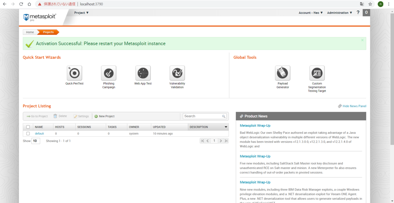The image size is (394, 203).
Task: Open the browser three-dot menu
Action: point(389,4)
